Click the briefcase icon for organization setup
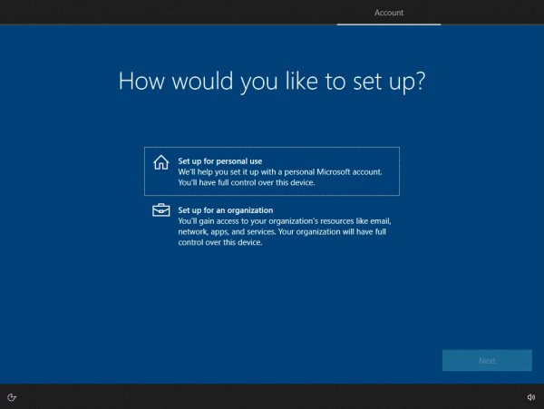544x409 pixels. [161, 209]
